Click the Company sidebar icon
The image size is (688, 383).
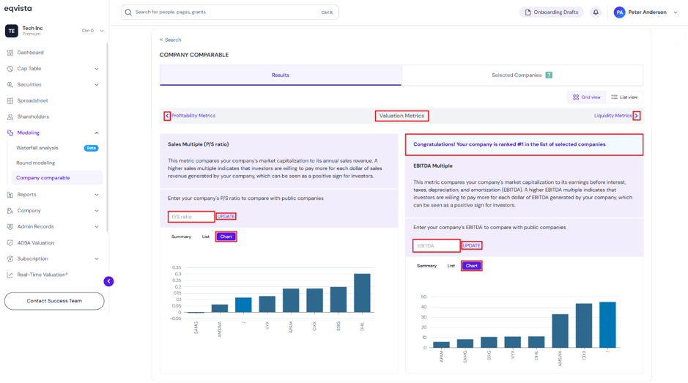pyautogui.click(x=10, y=211)
